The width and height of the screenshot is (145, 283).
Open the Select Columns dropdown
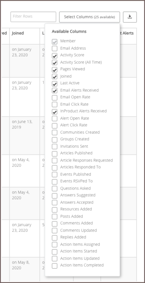point(90,17)
